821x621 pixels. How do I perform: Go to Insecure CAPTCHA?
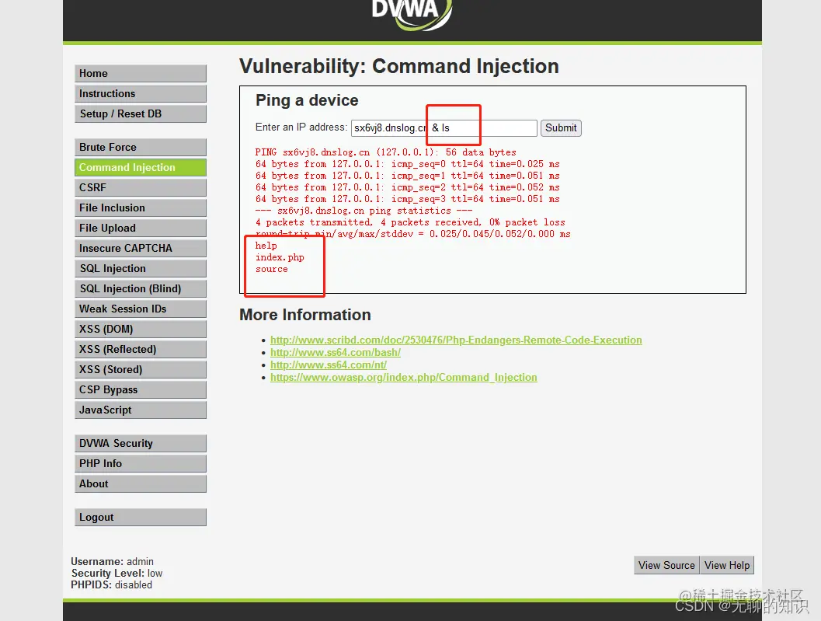coord(141,249)
